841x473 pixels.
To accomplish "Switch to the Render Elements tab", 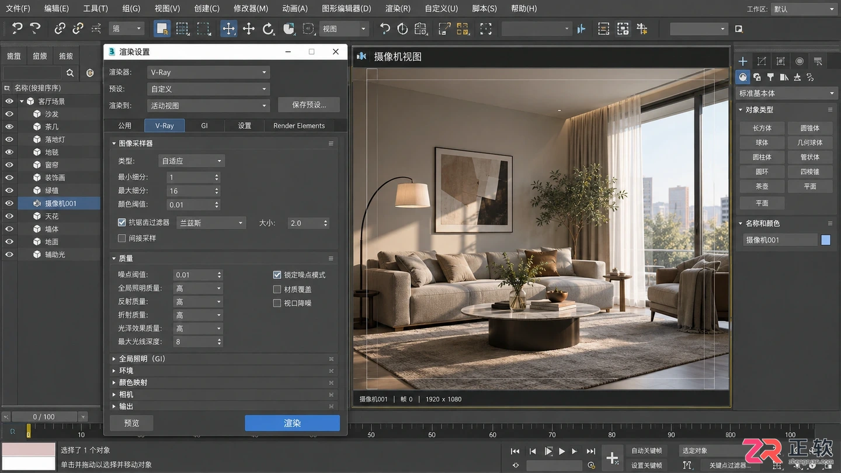I will tap(299, 126).
